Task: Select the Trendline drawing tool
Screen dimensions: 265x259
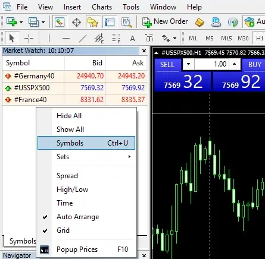Action: pyautogui.click(x=83, y=38)
